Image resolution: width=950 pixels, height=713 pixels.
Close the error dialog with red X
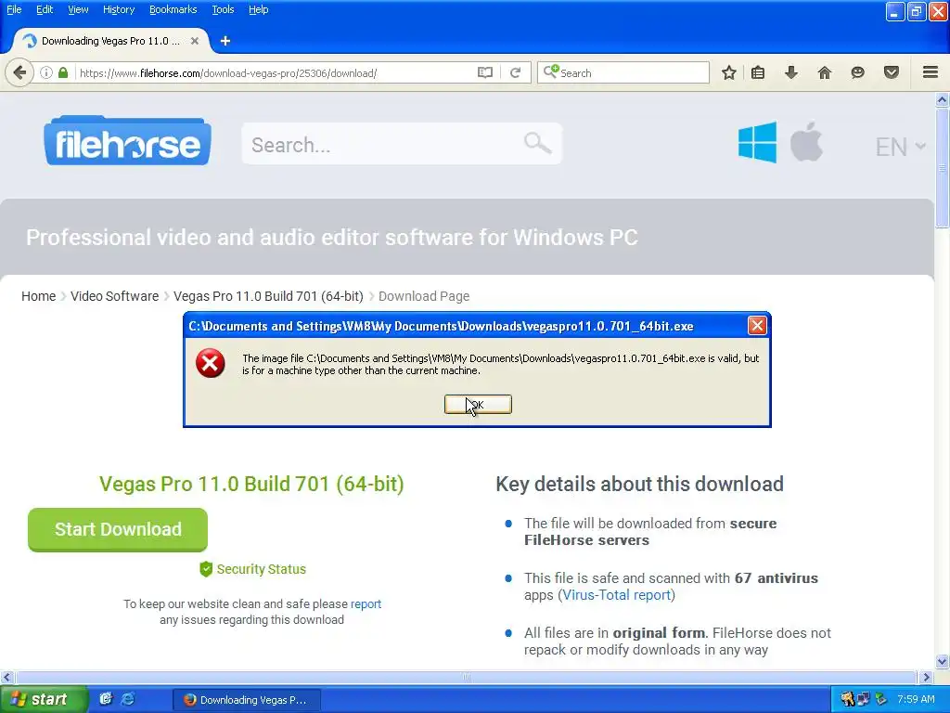click(x=757, y=326)
